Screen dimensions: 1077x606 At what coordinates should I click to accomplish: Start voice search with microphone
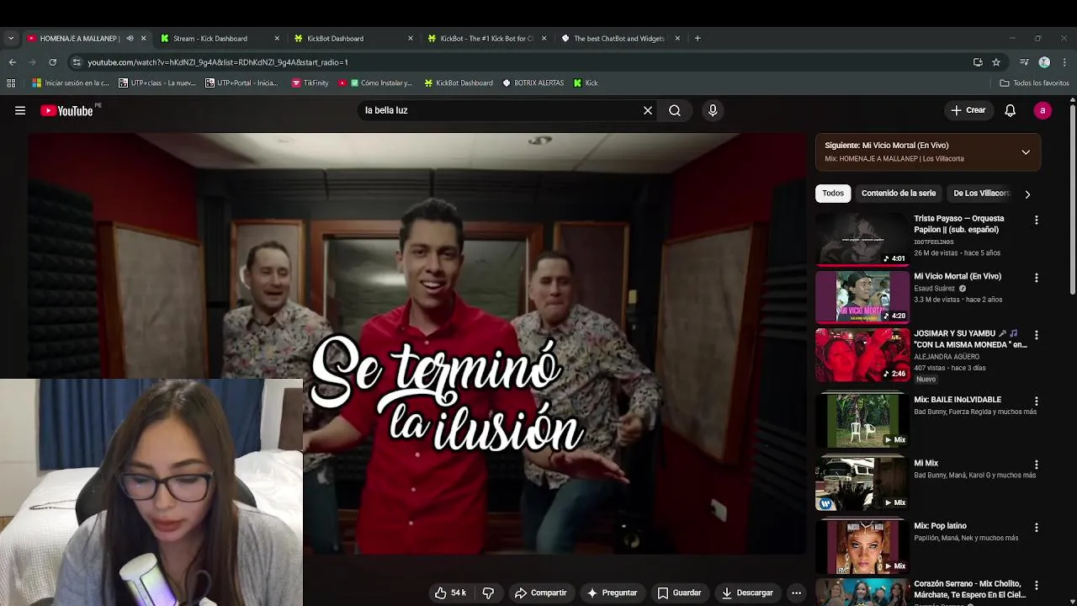coord(713,110)
